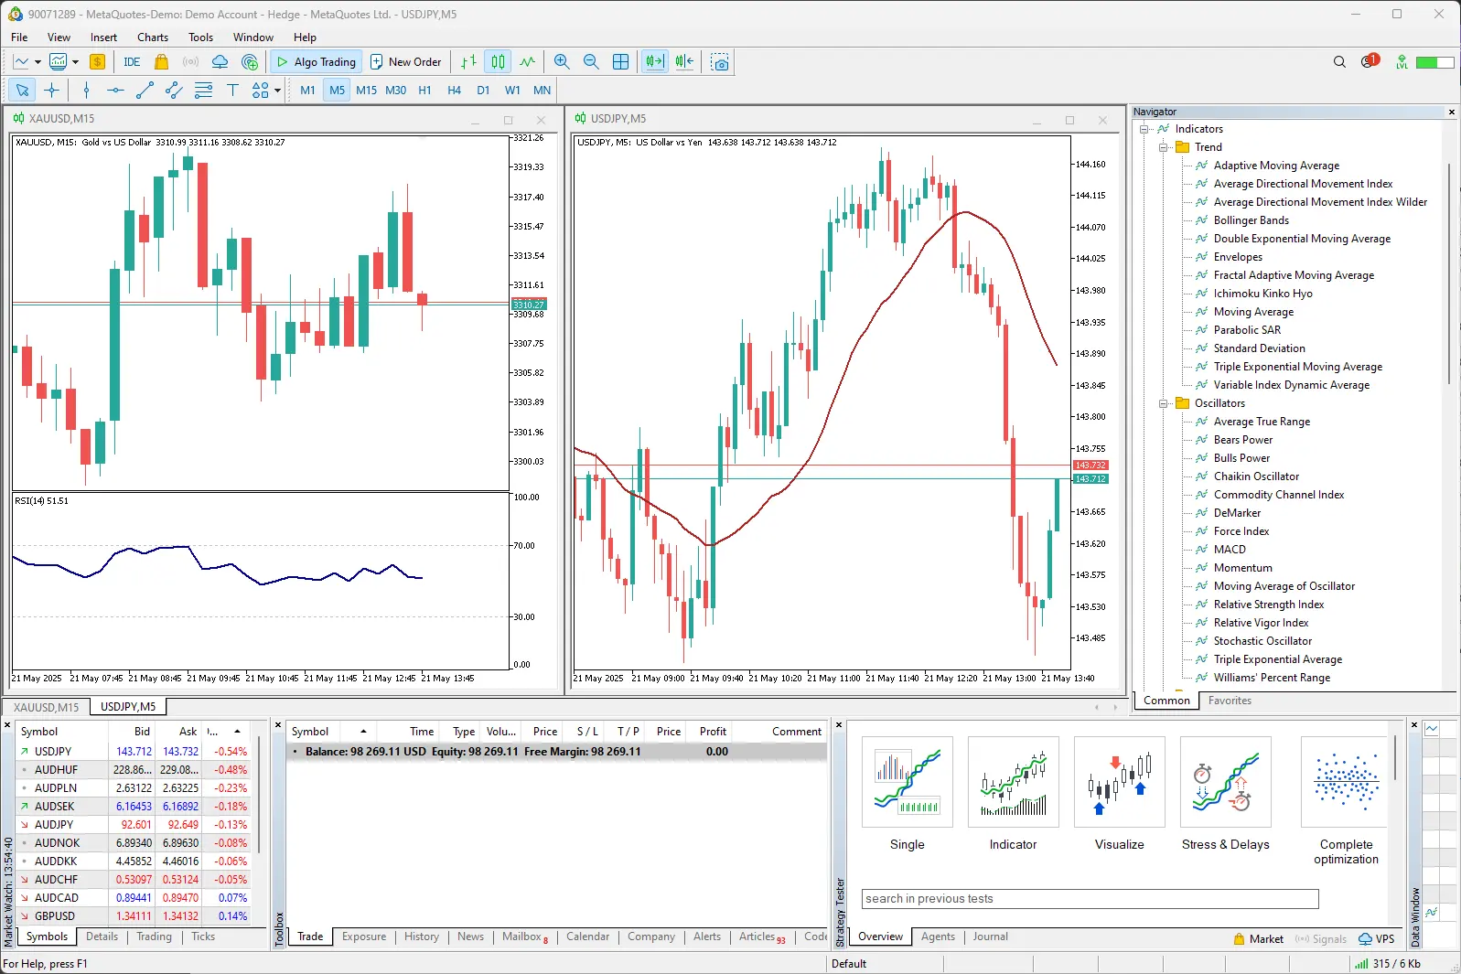Screen dimensions: 1461x974
Task: Select the crosshair tool
Action: (51, 90)
